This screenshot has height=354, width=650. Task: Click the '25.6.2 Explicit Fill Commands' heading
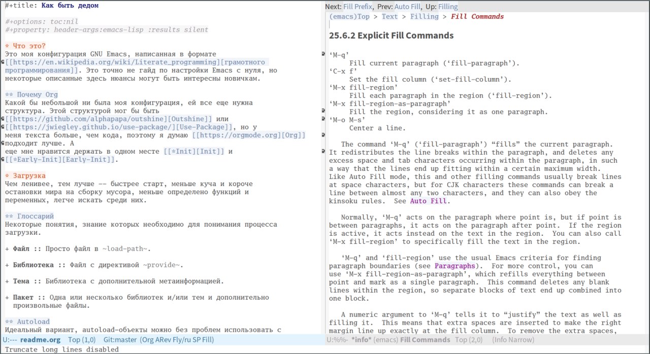(x=392, y=36)
